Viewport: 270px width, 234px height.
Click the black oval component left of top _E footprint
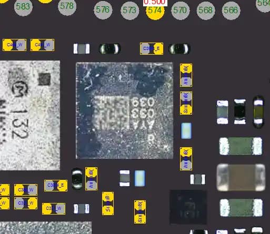click(x=110, y=48)
